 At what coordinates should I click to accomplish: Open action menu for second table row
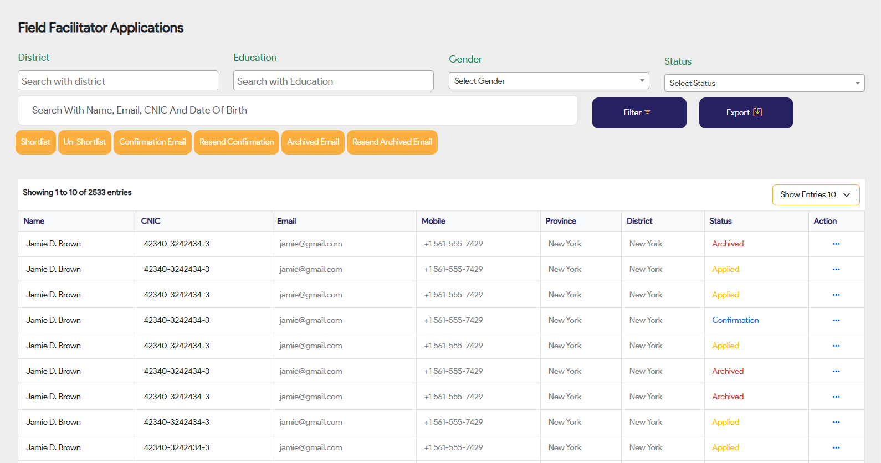coord(836,269)
